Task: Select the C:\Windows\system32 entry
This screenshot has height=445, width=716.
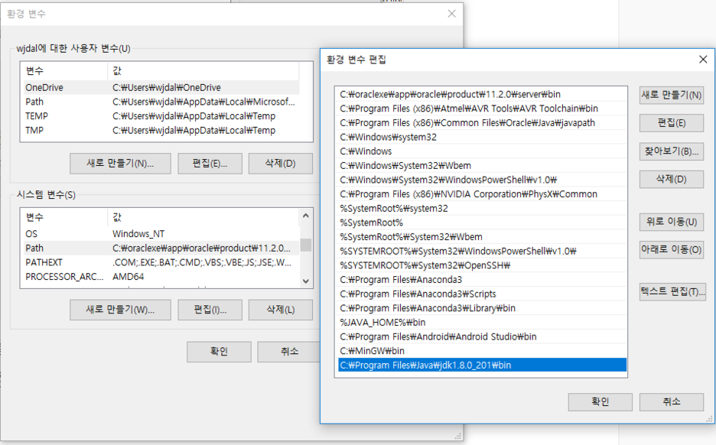Action: pyautogui.click(x=482, y=137)
